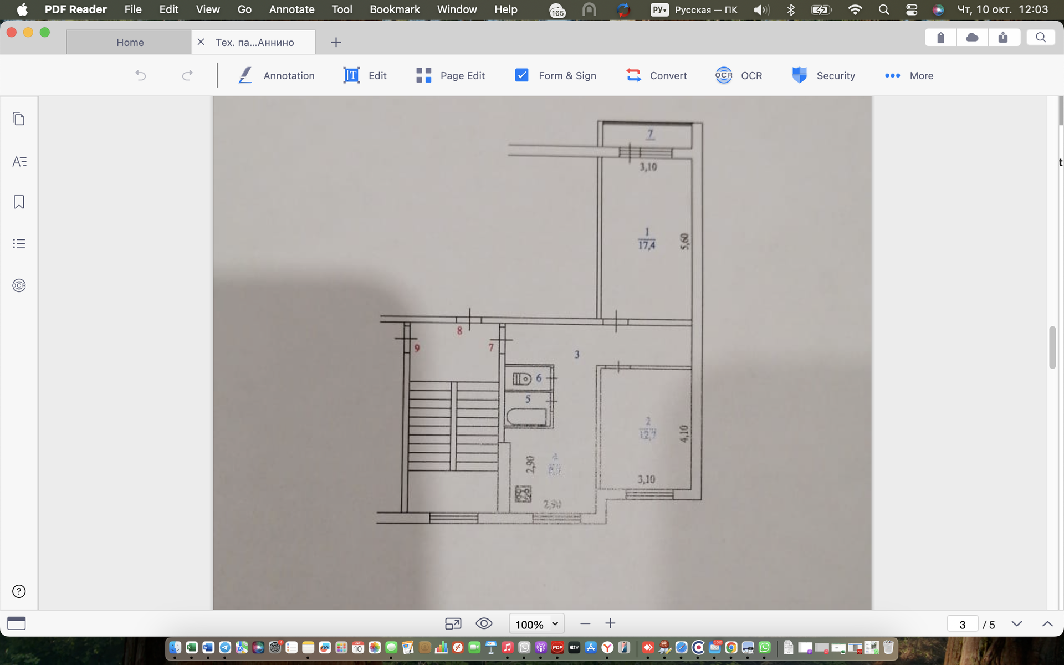Click the undo arrow icon
The height and width of the screenshot is (665, 1064).
141,75
